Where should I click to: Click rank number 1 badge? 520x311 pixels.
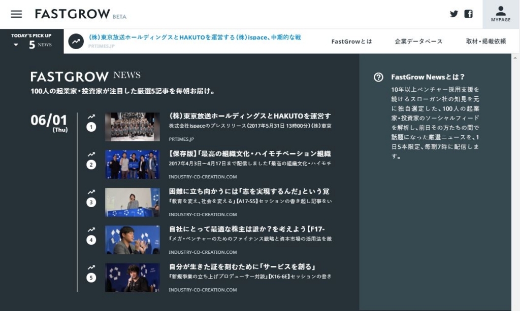91,127
